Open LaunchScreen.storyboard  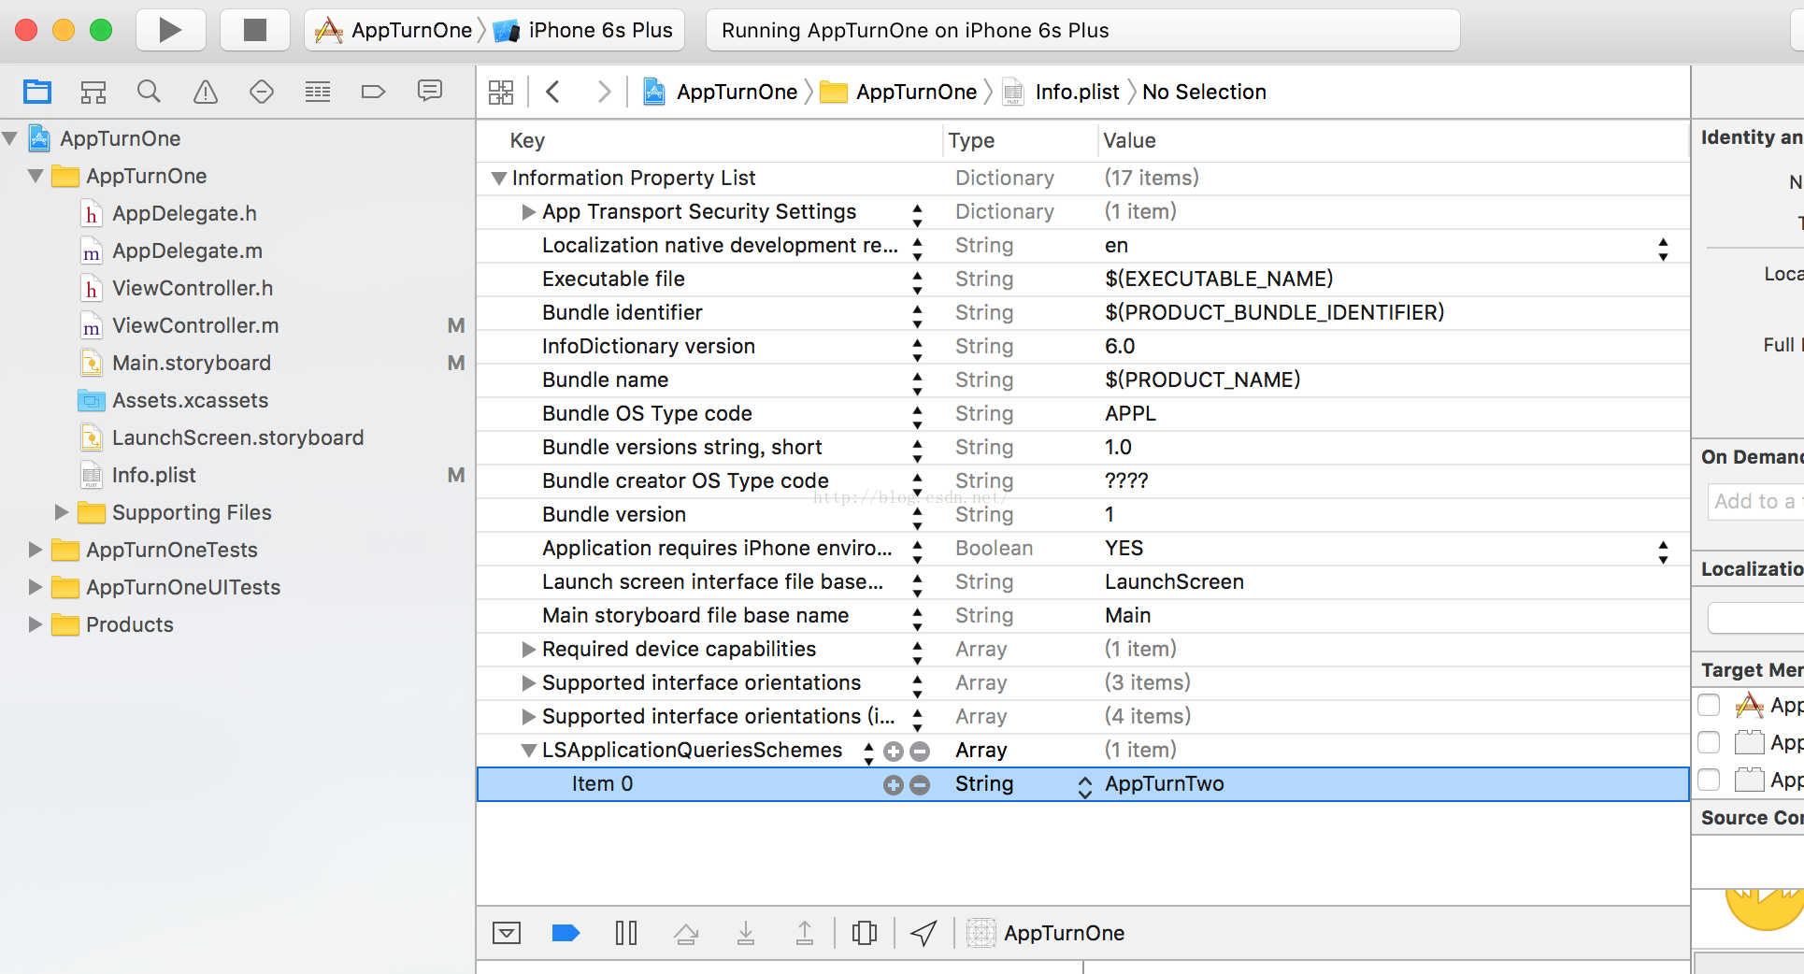click(x=237, y=437)
